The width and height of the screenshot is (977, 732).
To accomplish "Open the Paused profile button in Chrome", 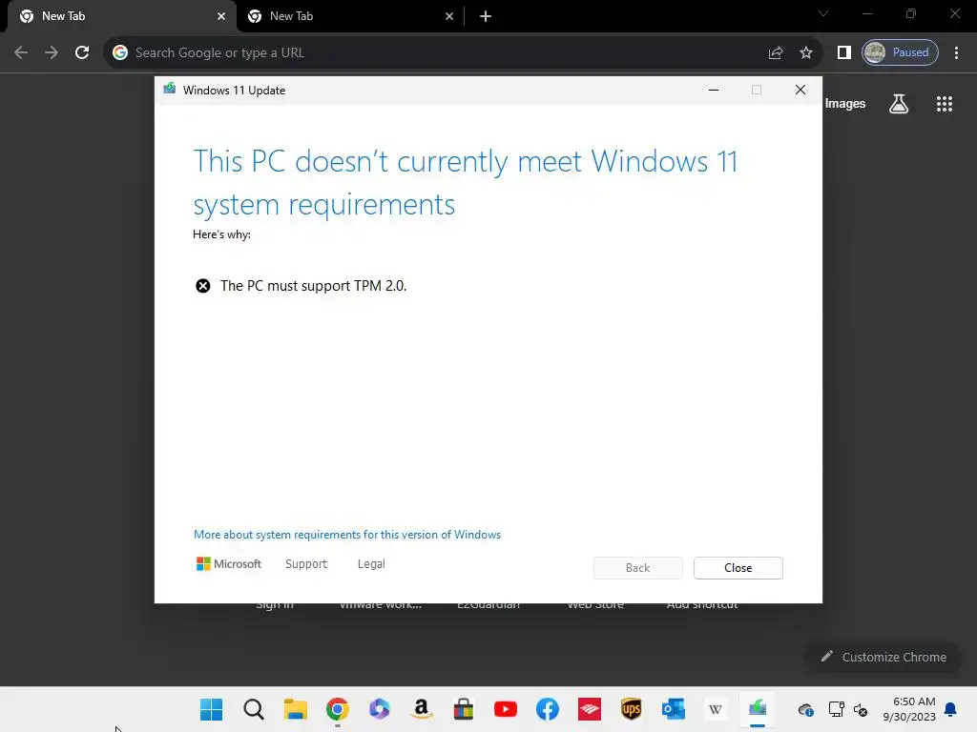I will point(900,53).
